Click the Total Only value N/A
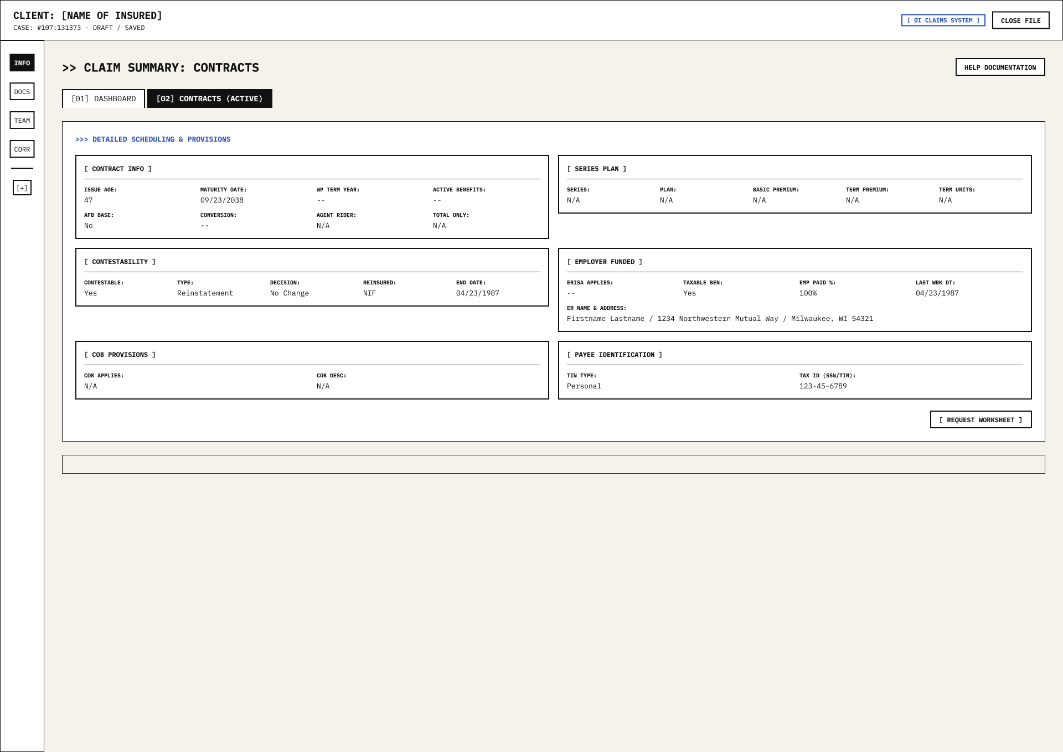1063x752 pixels. pyautogui.click(x=440, y=226)
